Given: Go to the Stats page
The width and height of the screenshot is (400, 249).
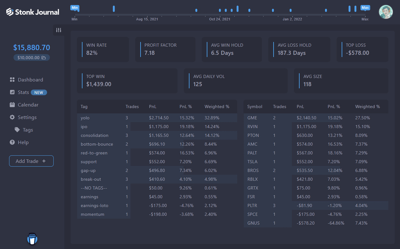Looking at the screenshot, I should pyautogui.click(x=23, y=92).
